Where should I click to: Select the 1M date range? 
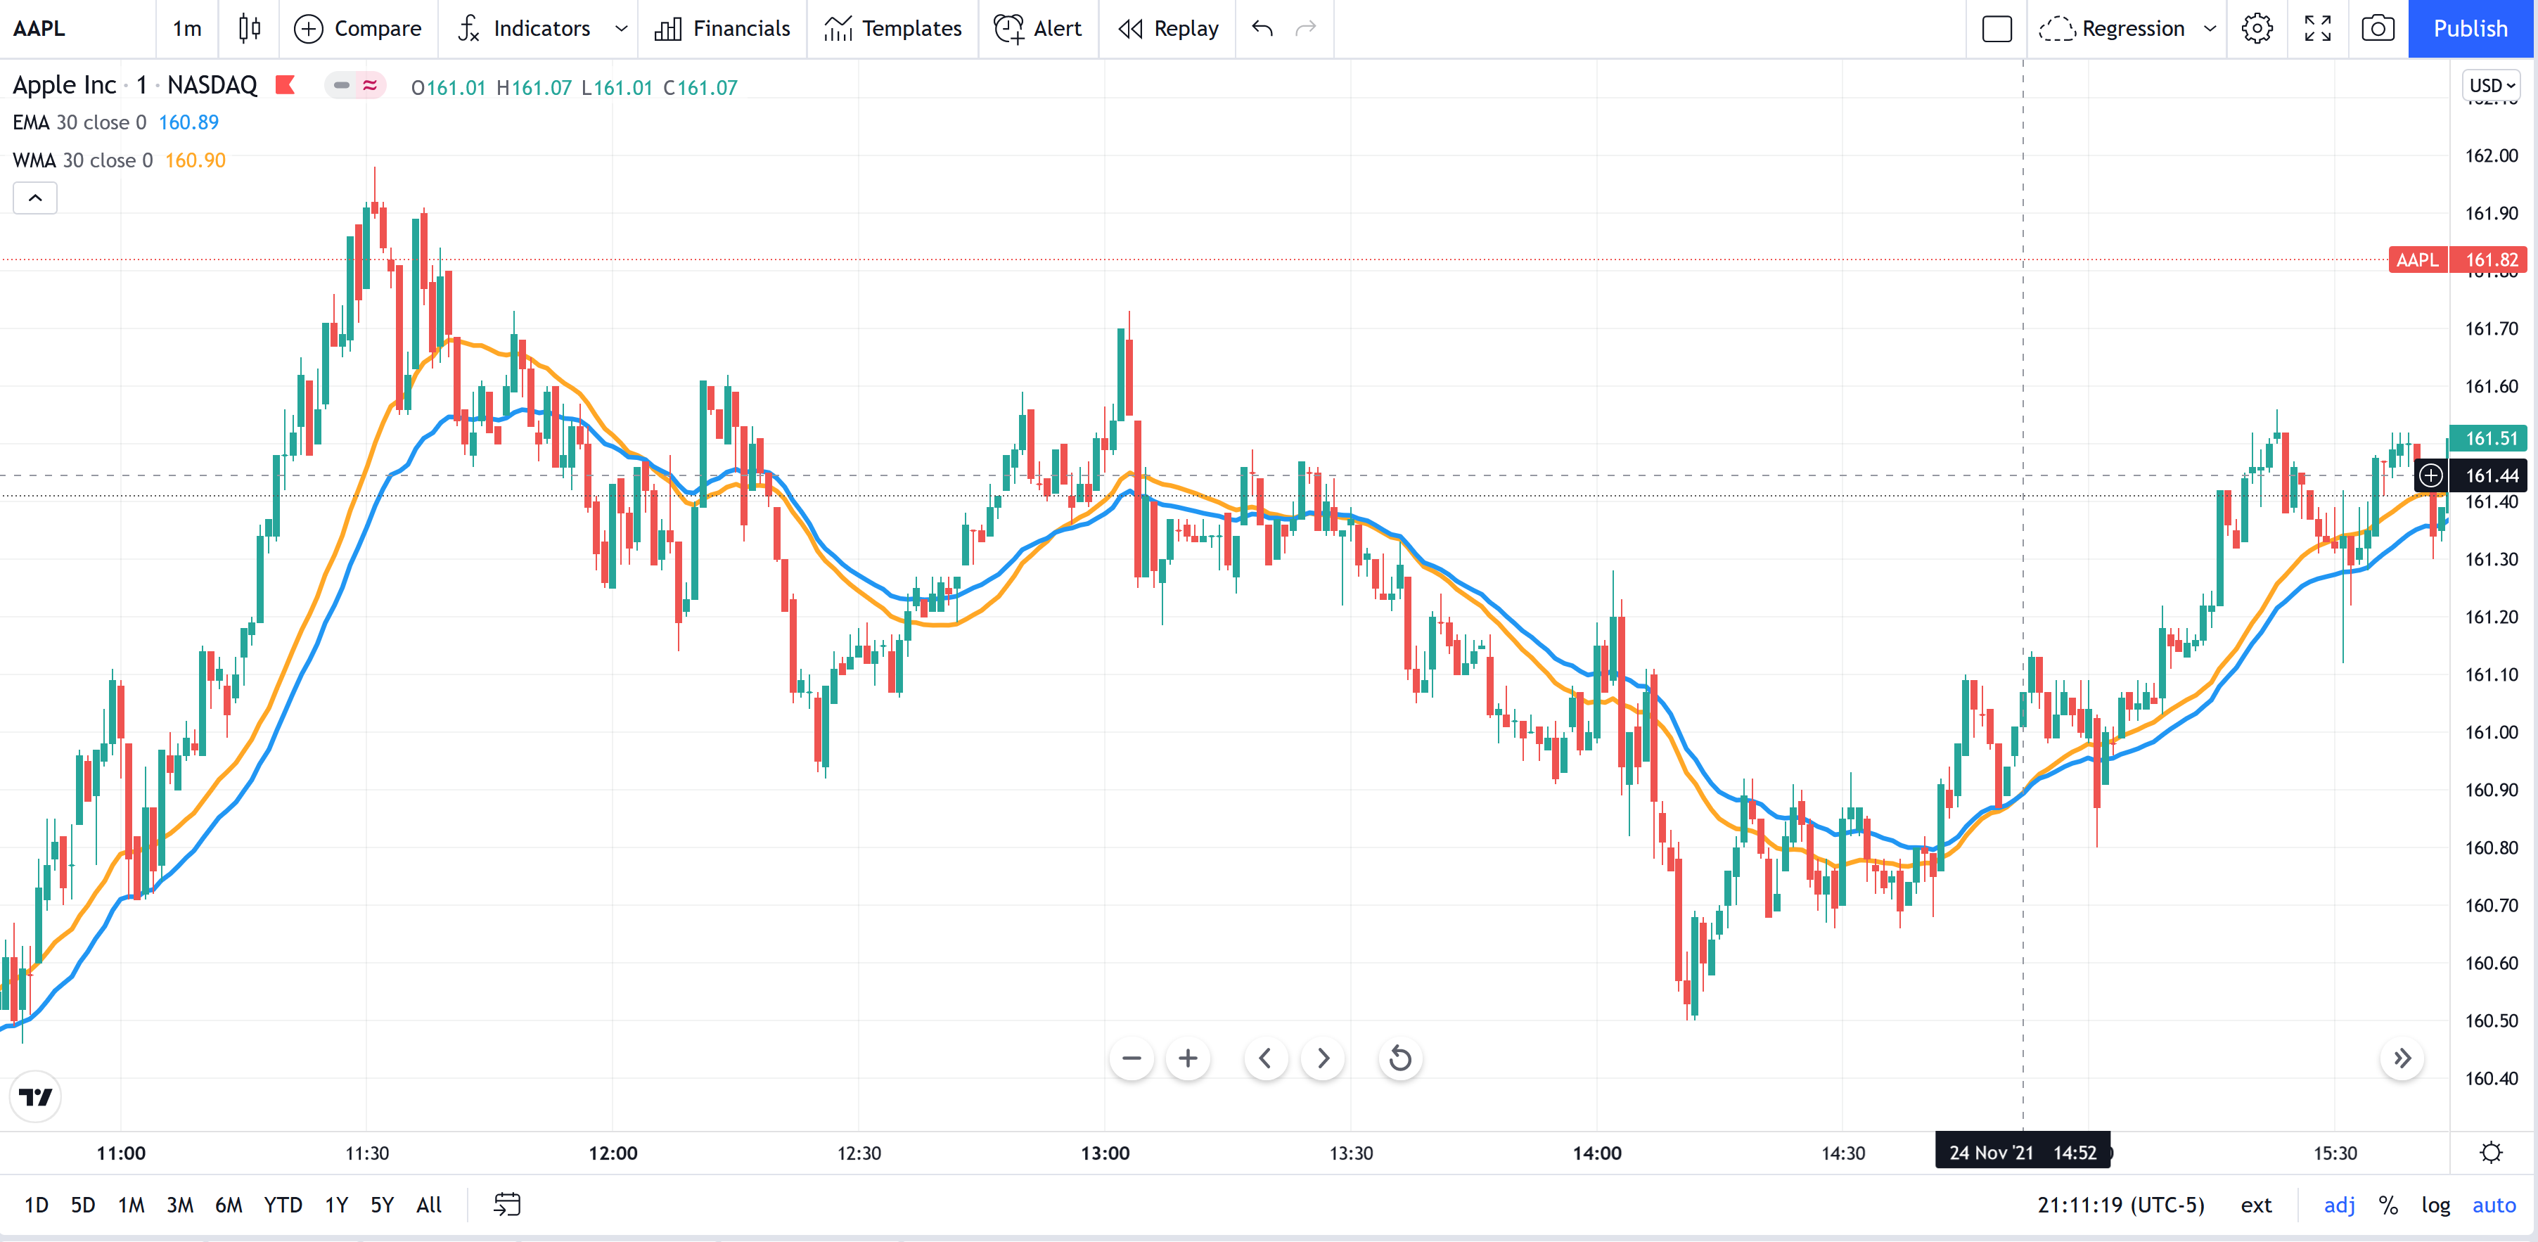(x=131, y=1205)
